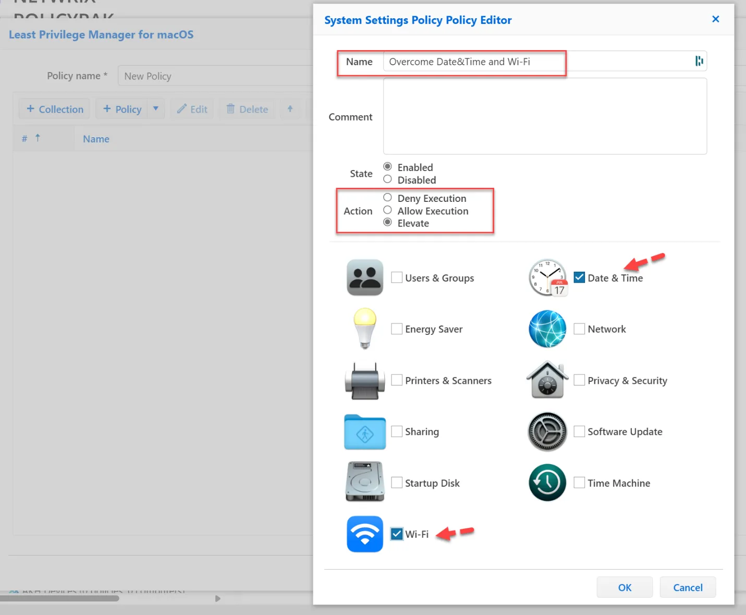Click the Startup Disk drive icon

364,483
